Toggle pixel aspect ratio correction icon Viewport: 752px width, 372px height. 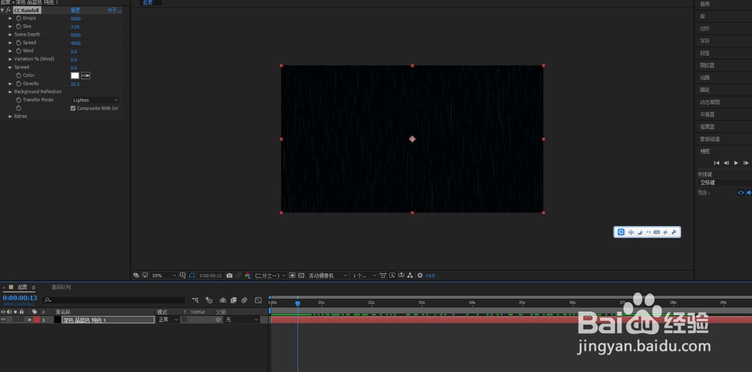[383, 275]
